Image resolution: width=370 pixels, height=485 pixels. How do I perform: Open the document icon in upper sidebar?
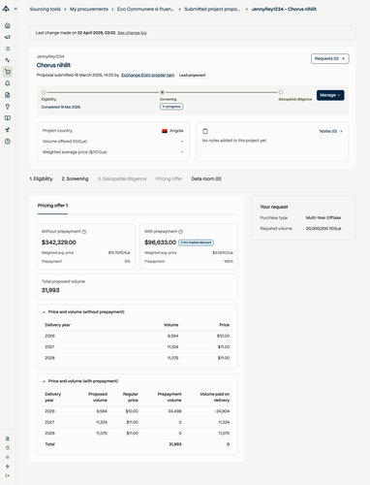click(8, 95)
